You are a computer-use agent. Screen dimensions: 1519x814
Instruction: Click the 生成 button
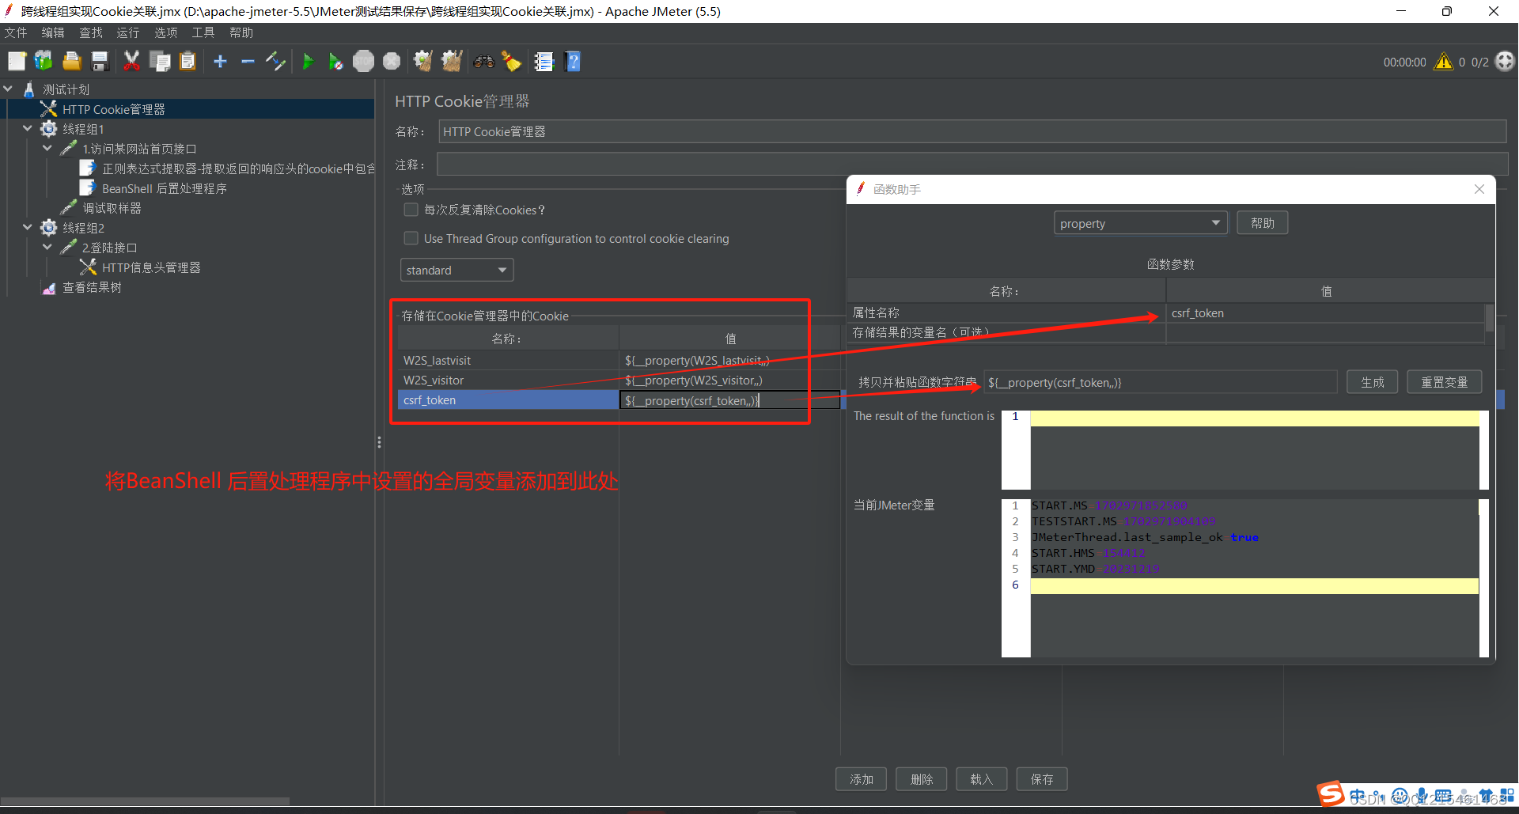(x=1372, y=382)
